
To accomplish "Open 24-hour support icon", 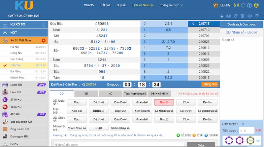I will (x=256, y=5).
